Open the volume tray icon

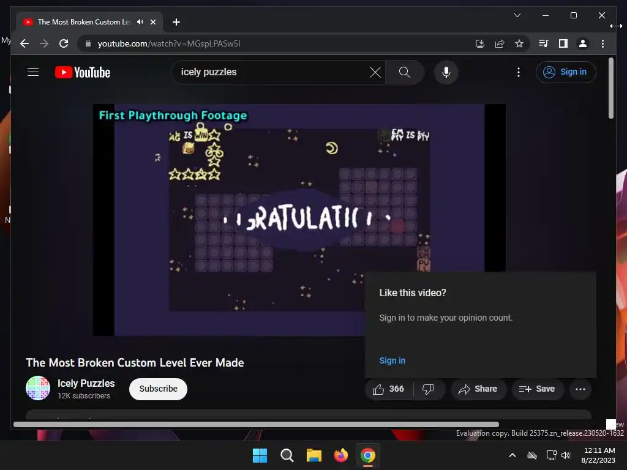tap(566, 455)
